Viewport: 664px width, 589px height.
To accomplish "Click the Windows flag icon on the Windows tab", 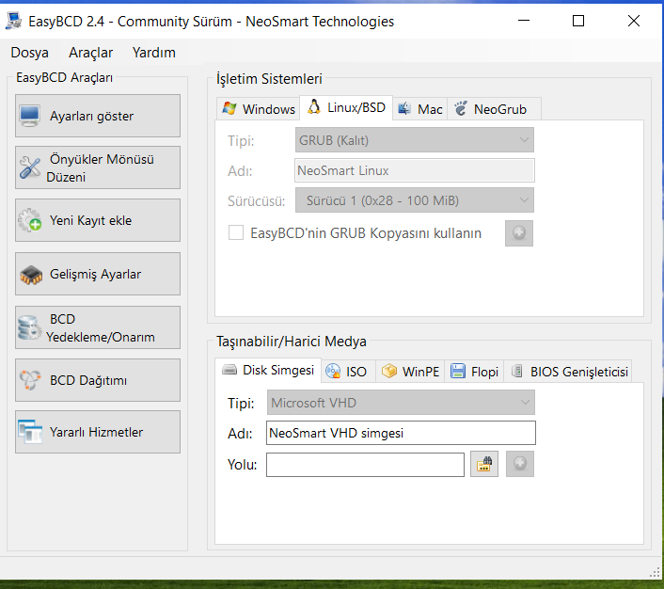I will pos(229,108).
